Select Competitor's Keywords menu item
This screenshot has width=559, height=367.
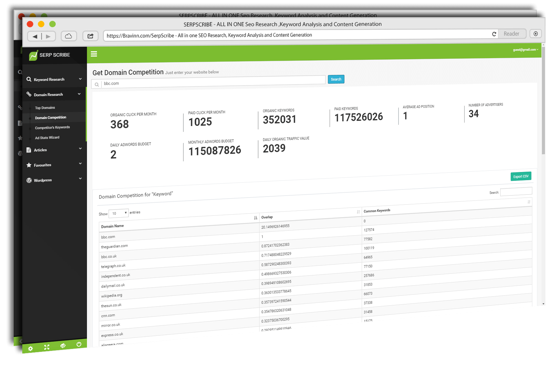click(x=52, y=127)
